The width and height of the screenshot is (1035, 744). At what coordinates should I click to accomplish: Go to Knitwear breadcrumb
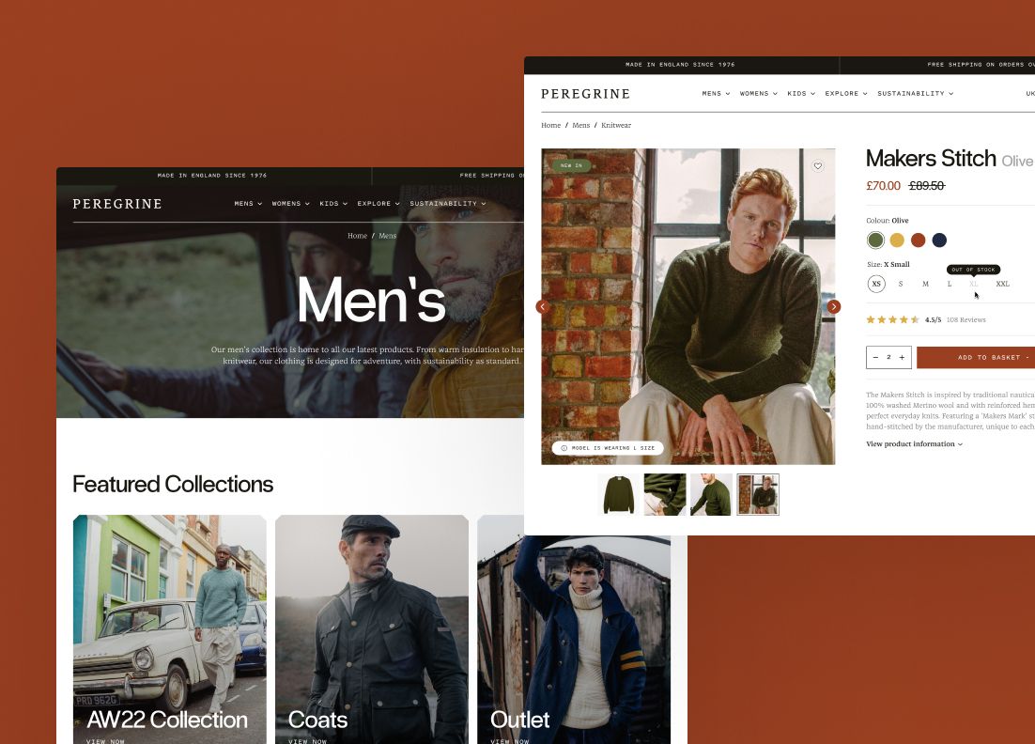pos(616,125)
